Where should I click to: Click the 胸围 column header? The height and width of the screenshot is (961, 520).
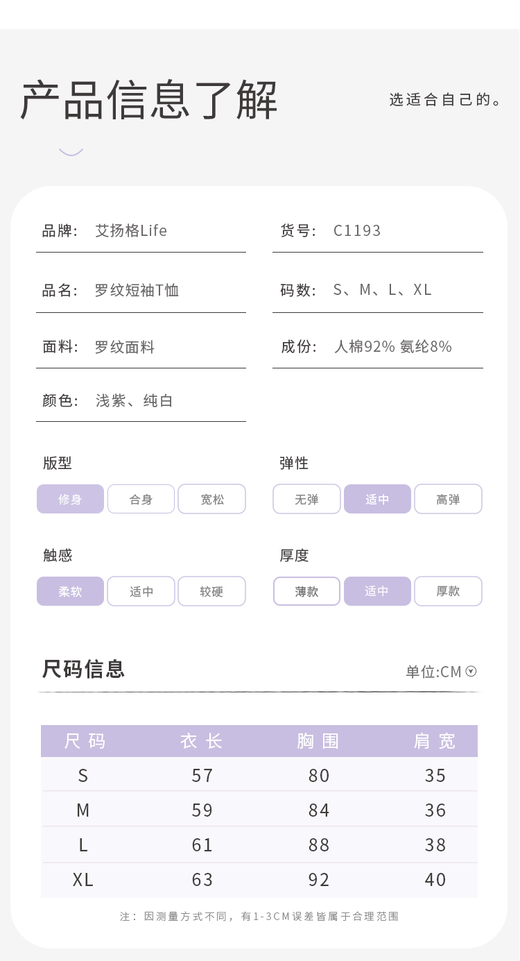(318, 741)
